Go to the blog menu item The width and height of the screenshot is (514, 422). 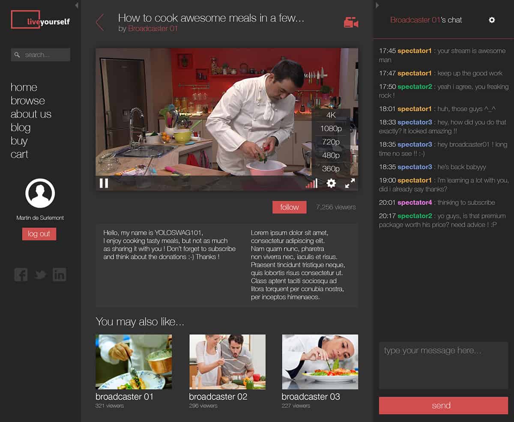(x=21, y=128)
